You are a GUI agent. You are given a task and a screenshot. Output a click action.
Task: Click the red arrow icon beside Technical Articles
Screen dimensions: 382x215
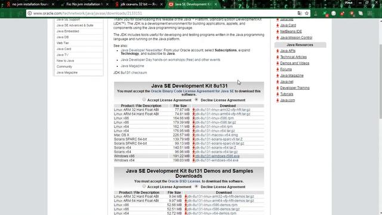tap(278, 57)
